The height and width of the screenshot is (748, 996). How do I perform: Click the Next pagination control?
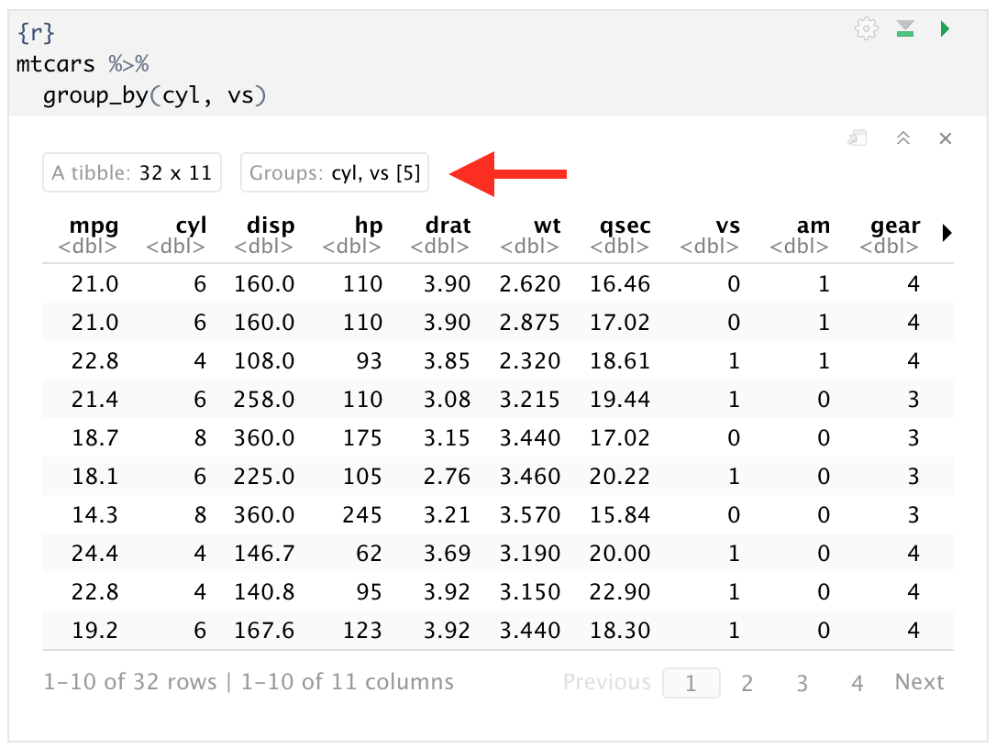(919, 682)
